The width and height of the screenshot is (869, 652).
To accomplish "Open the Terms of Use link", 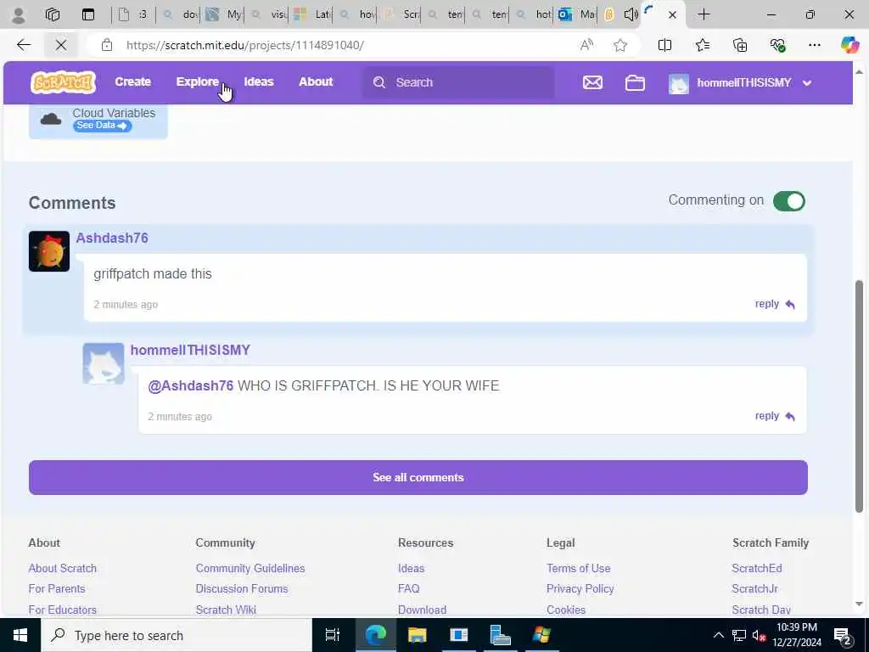I will click(578, 568).
